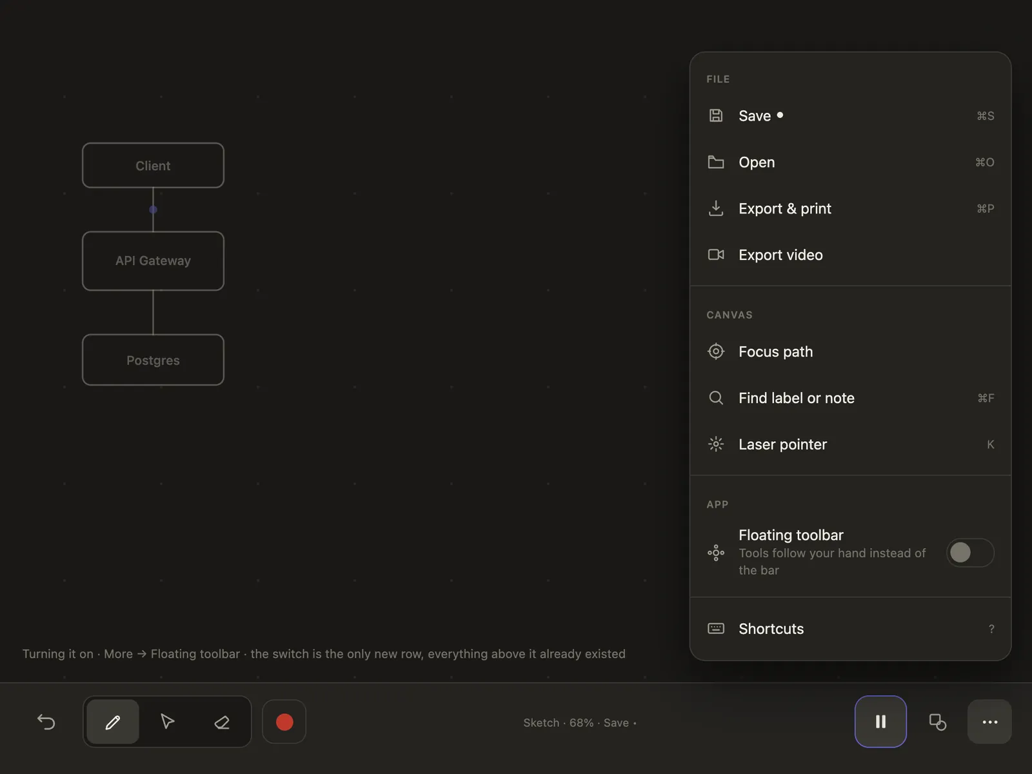Enable the Floating toolbar switch
1032x774 pixels.
point(970,553)
